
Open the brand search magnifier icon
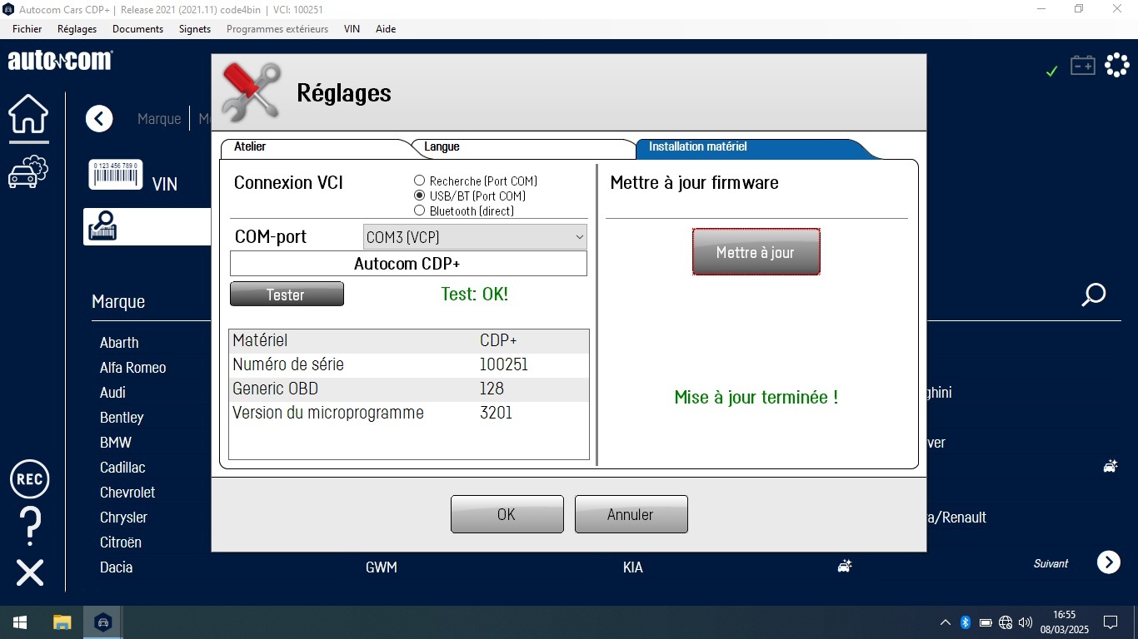(x=1094, y=295)
